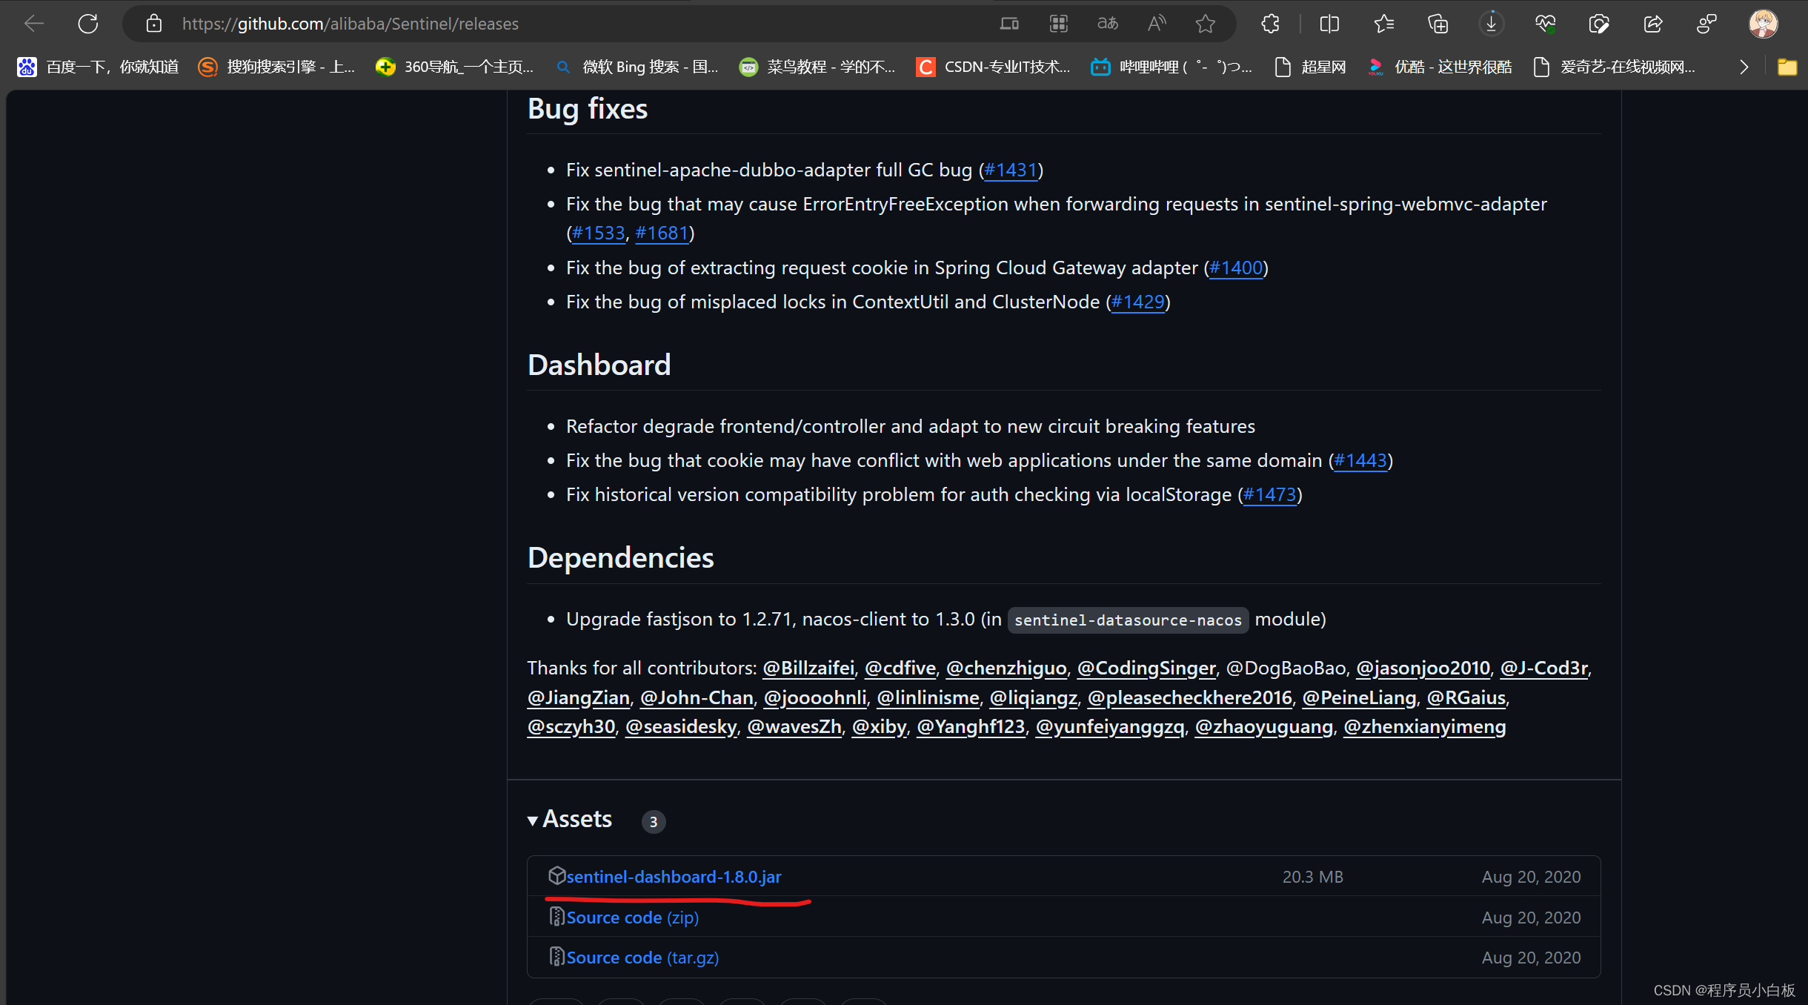Visit @PeineLiang contributor profile
Screen dimensions: 1808x1005
click(x=1360, y=698)
